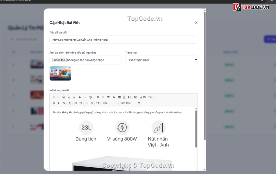Click into the article paragraph text in editor
This screenshot has width=276, height=174.
117,113
